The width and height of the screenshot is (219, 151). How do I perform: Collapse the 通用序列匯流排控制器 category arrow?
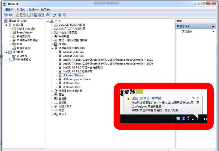[52, 48]
